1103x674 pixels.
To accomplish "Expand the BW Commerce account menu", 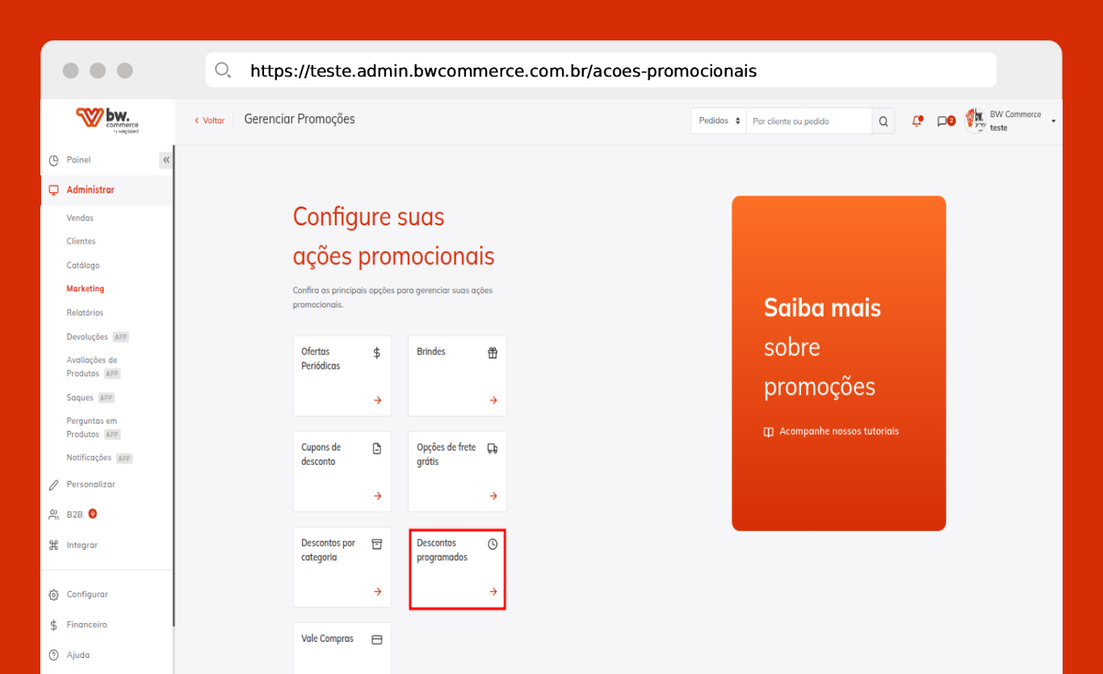I will (x=1053, y=121).
